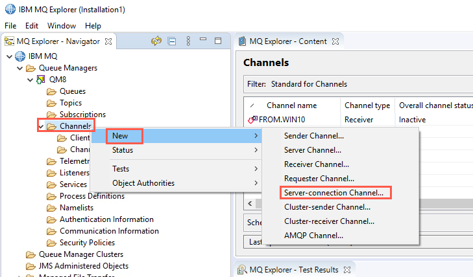
Task: Select Subscriptions in the Navigator tree
Action: 82,115
